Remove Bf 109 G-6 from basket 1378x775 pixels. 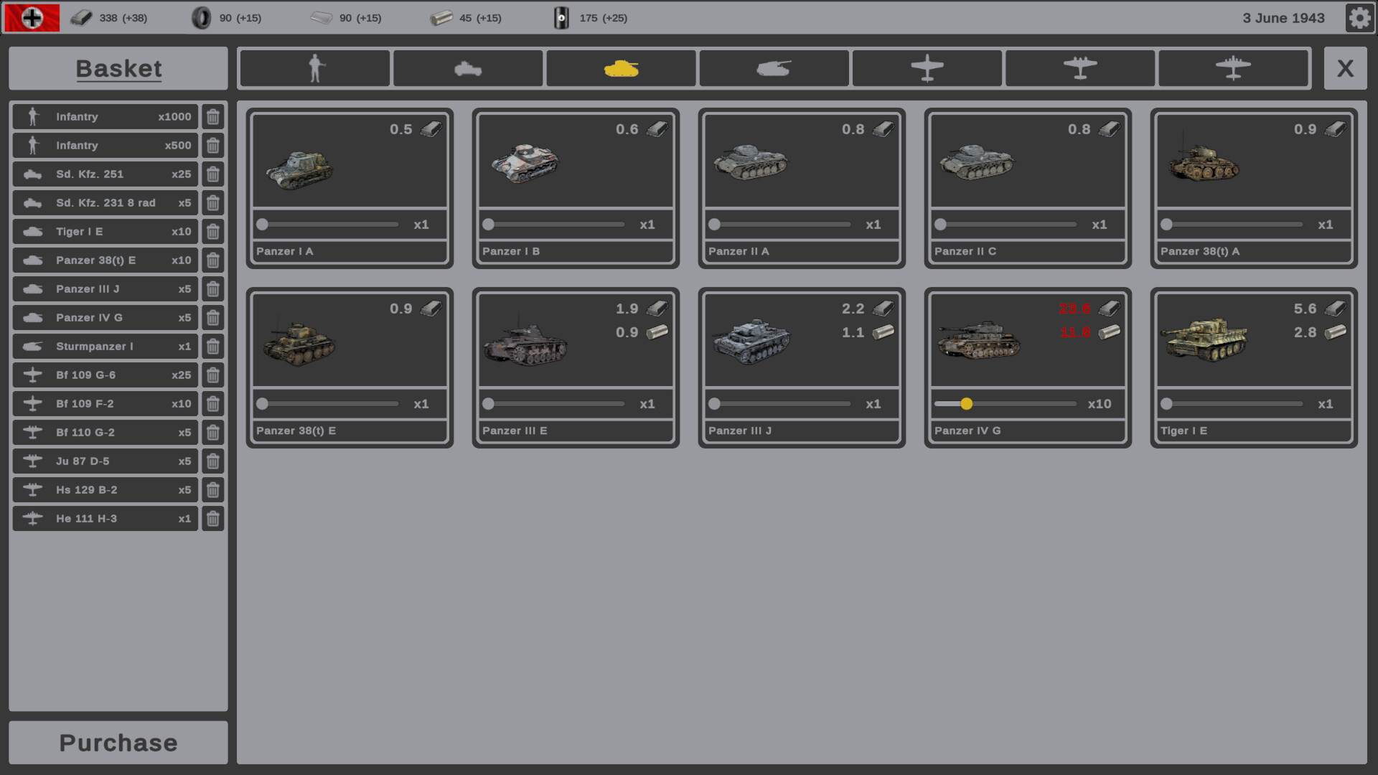(213, 375)
